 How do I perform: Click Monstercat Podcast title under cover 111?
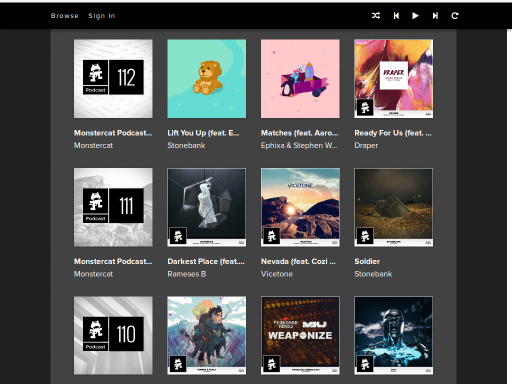tap(113, 261)
